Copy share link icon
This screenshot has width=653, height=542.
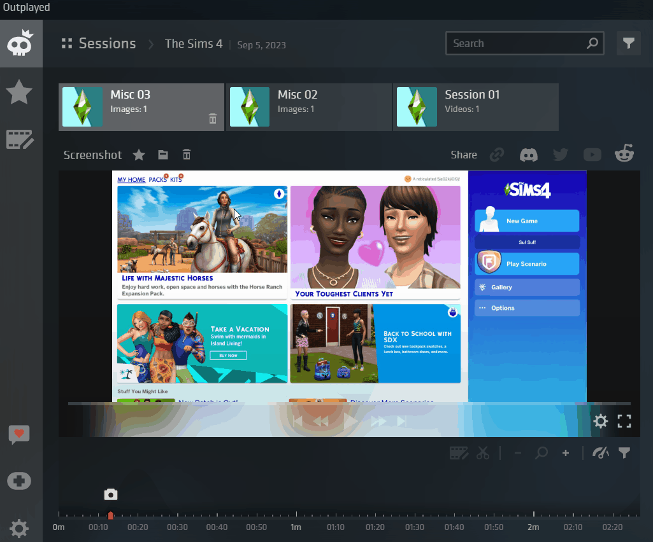click(496, 155)
